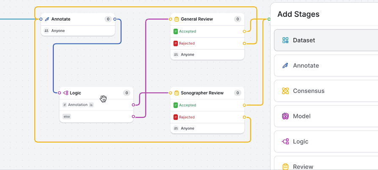Add a Review stage from the panel

coord(326,163)
